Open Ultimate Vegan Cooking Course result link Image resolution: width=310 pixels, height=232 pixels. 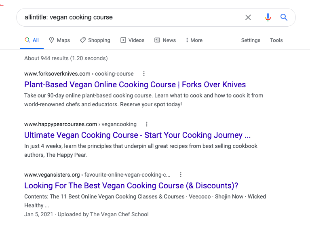pyautogui.click(x=137, y=135)
